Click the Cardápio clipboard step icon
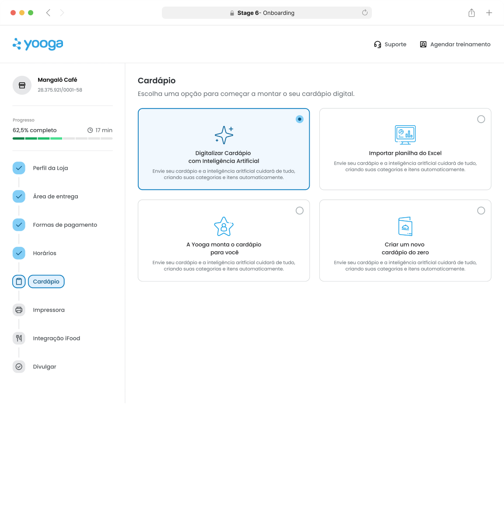This screenshot has height=521, width=504. tap(19, 282)
